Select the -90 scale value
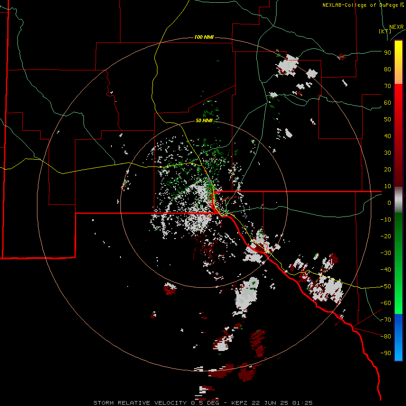406x406 pixels. point(386,353)
